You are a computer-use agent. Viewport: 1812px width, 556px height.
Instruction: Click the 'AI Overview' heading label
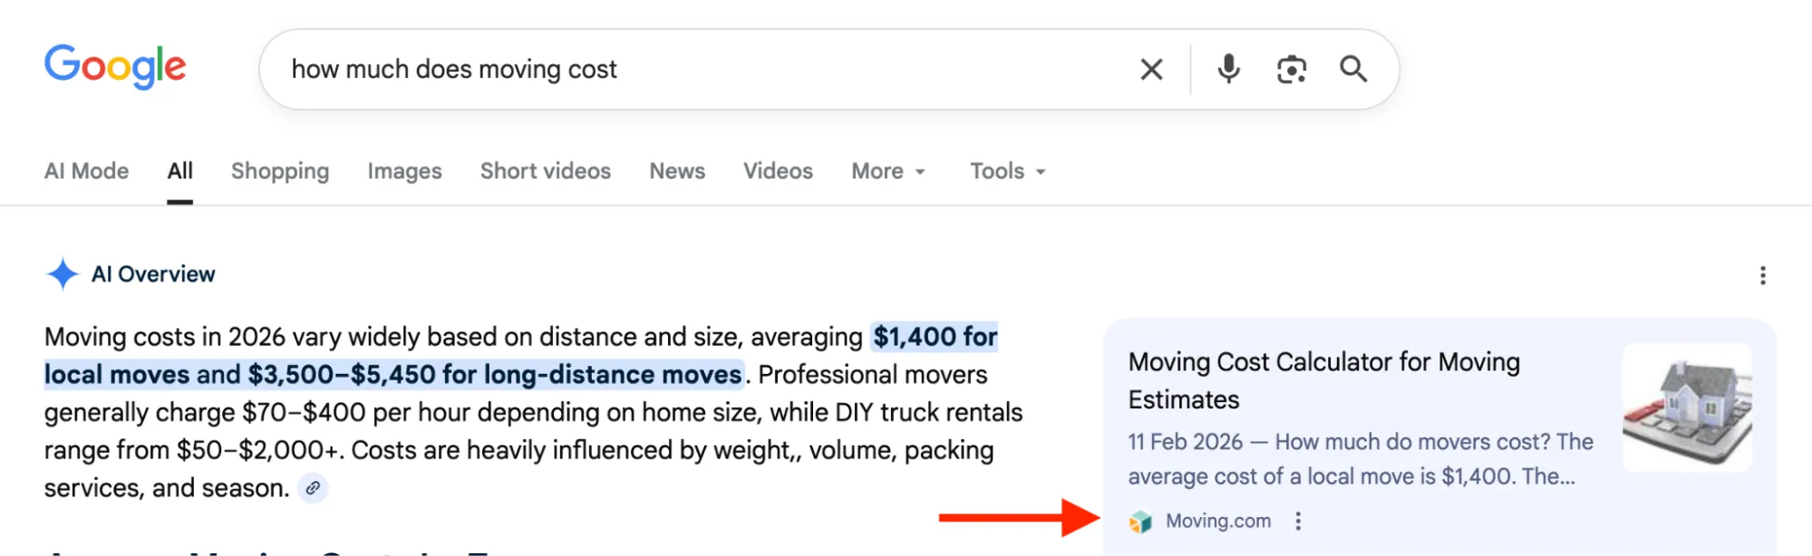pyautogui.click(x=153, y=274)
